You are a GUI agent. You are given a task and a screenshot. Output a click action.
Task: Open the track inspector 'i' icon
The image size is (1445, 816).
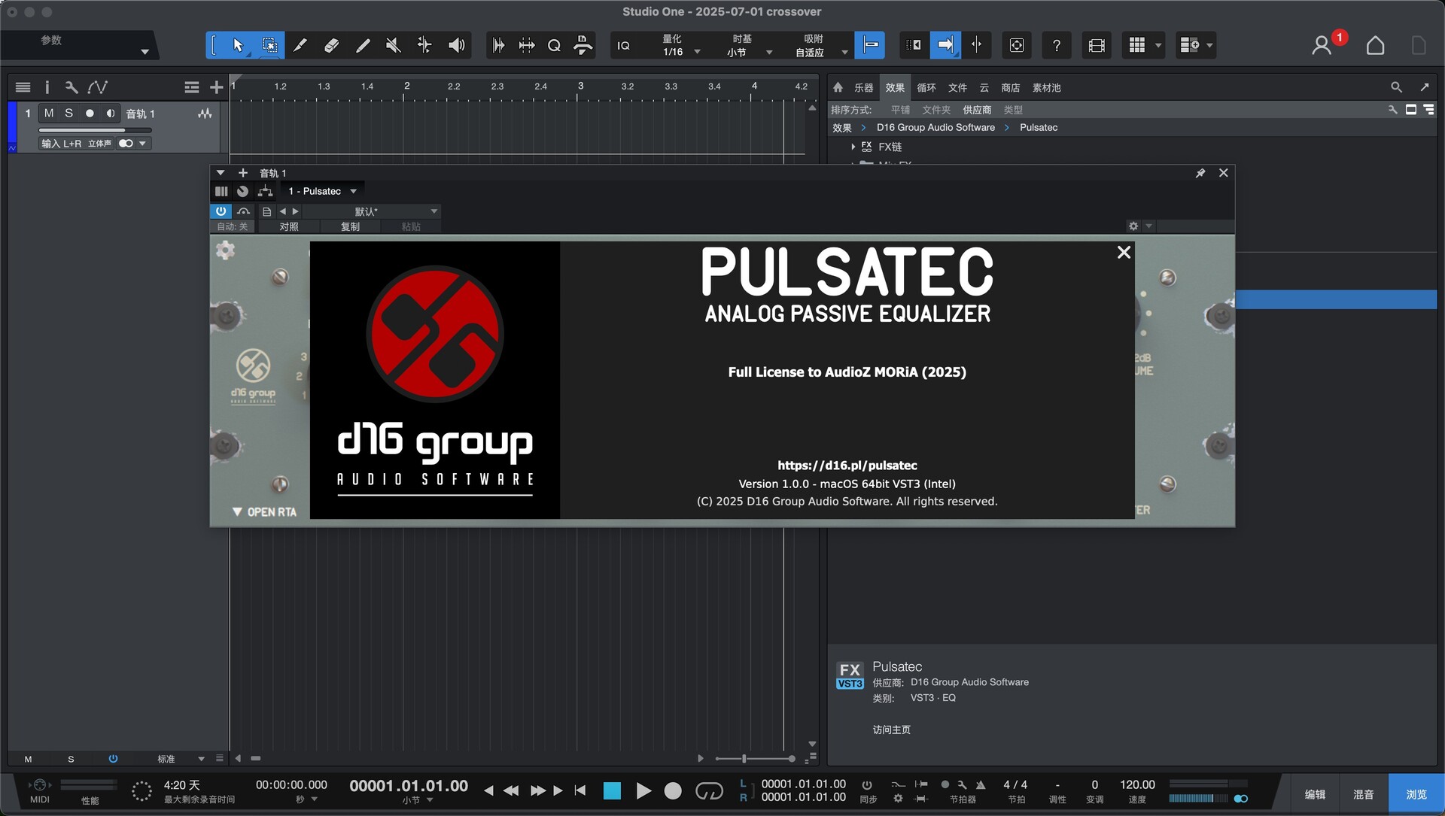coord(47,87)
